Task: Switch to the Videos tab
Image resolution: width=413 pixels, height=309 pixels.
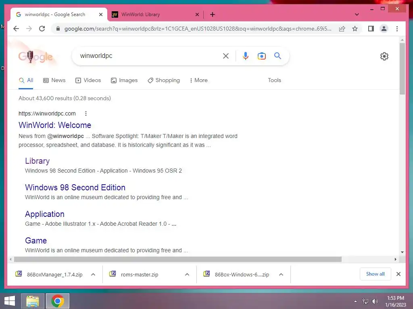Action: (x=88, y=80)
